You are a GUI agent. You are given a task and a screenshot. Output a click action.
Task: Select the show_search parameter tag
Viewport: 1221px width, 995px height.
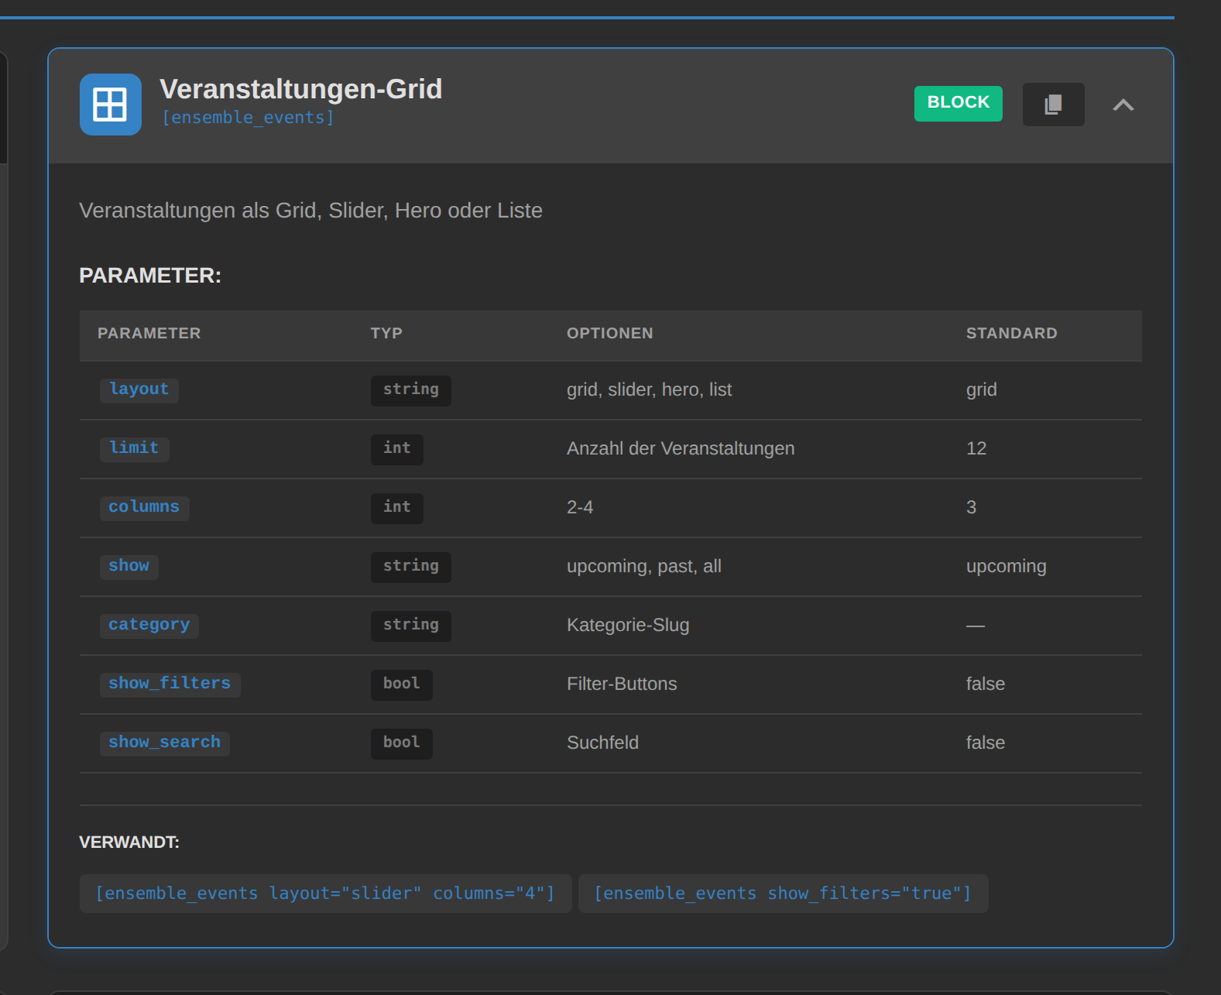164,743
